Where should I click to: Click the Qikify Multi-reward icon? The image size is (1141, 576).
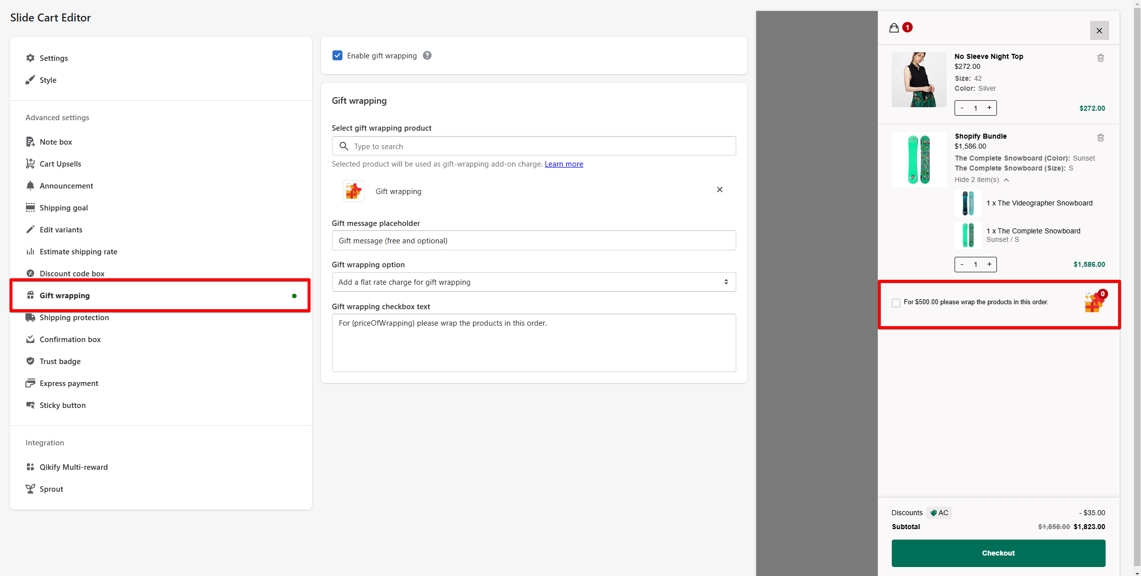click(30, 467)
